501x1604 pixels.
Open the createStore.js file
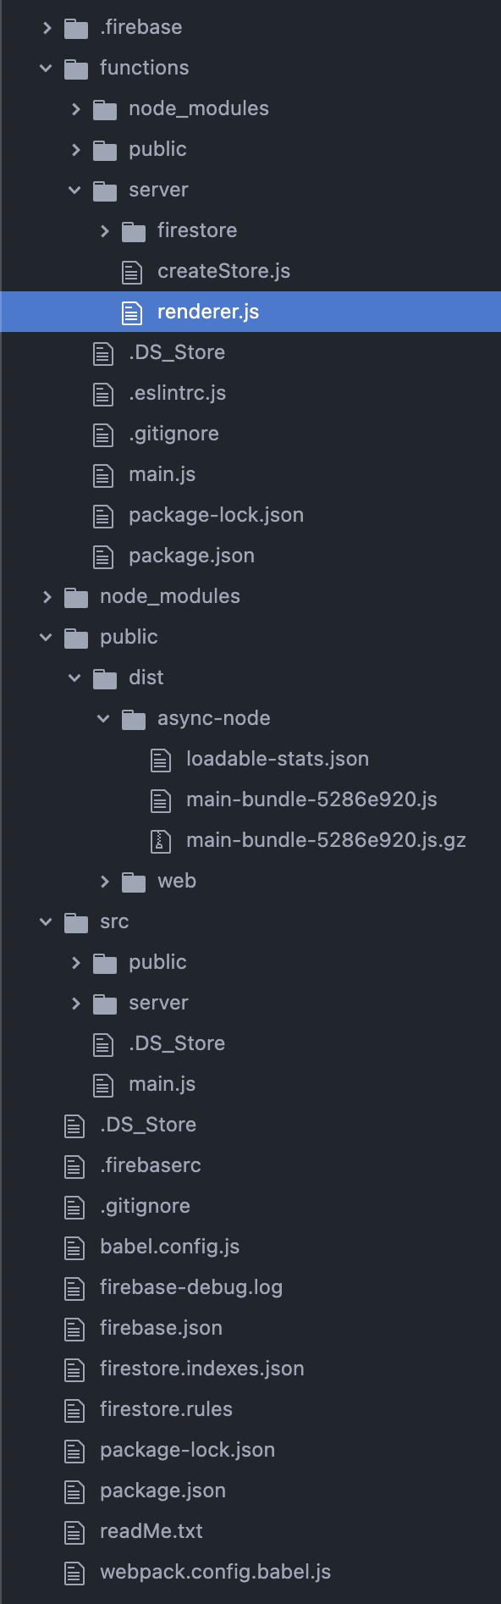tap(224, 271)
